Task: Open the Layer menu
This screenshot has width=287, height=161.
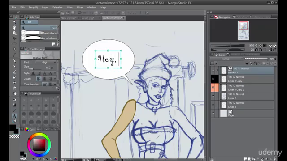Action: (45, 8)
